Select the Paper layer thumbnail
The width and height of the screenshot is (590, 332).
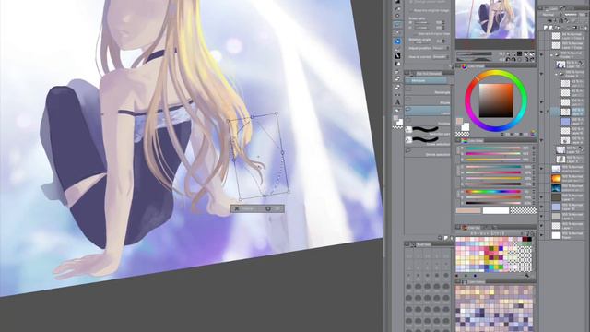pos(556,235)
